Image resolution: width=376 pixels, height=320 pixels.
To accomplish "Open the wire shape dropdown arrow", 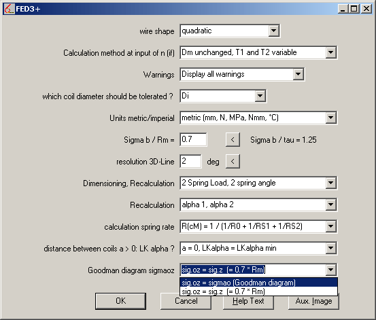I will [x=273, y=31].
